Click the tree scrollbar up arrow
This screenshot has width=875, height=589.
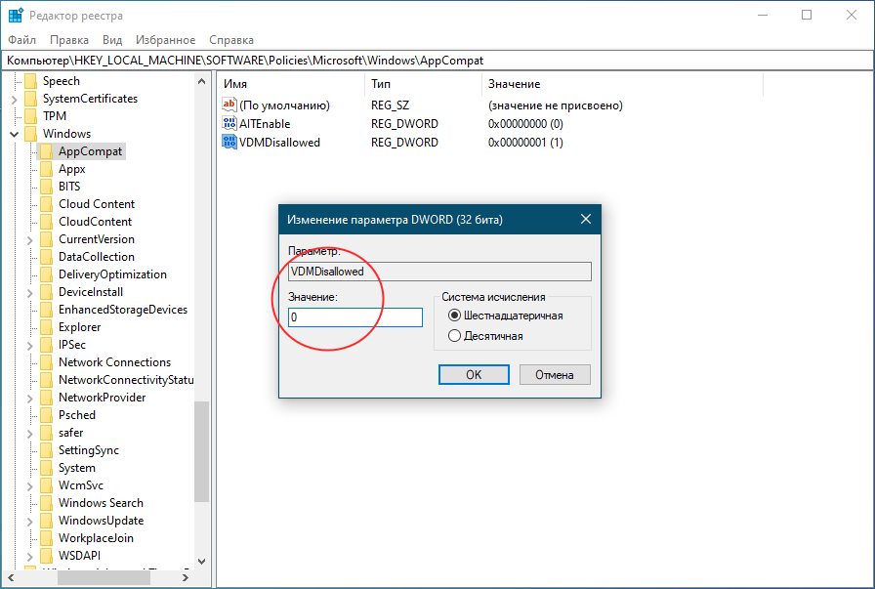click(x=201, y=81)
